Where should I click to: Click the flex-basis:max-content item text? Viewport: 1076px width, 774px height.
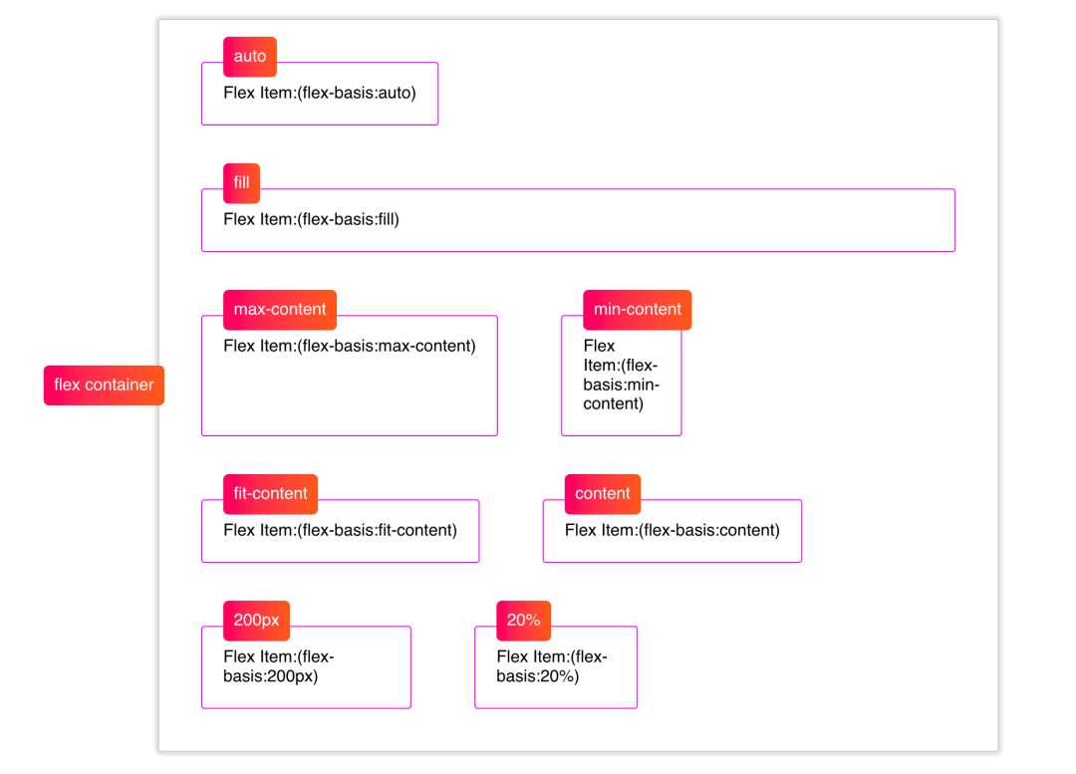pyautogui.click(x=350, y=346)
